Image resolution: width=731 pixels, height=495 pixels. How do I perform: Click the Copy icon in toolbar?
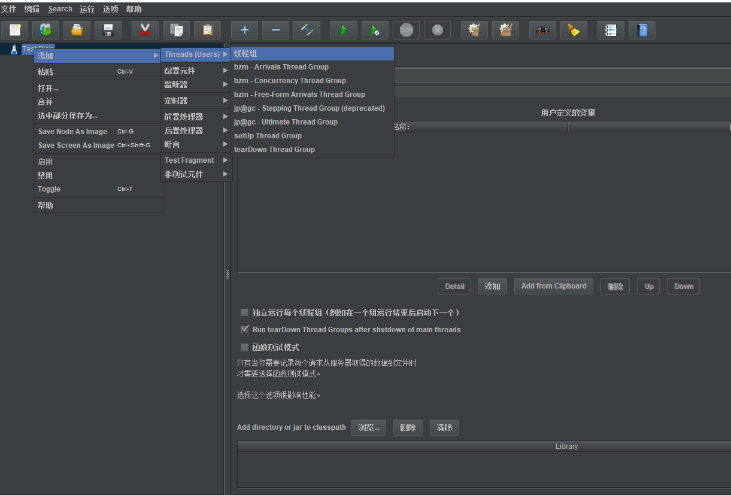176,30
